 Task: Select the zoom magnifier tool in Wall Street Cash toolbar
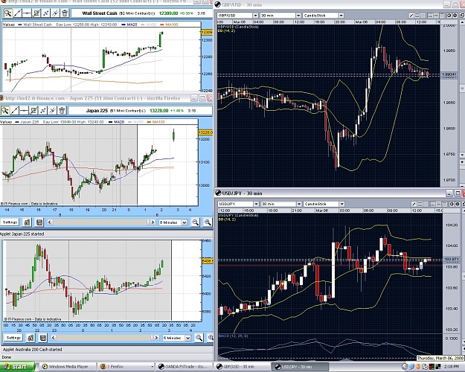click(7, 13)
